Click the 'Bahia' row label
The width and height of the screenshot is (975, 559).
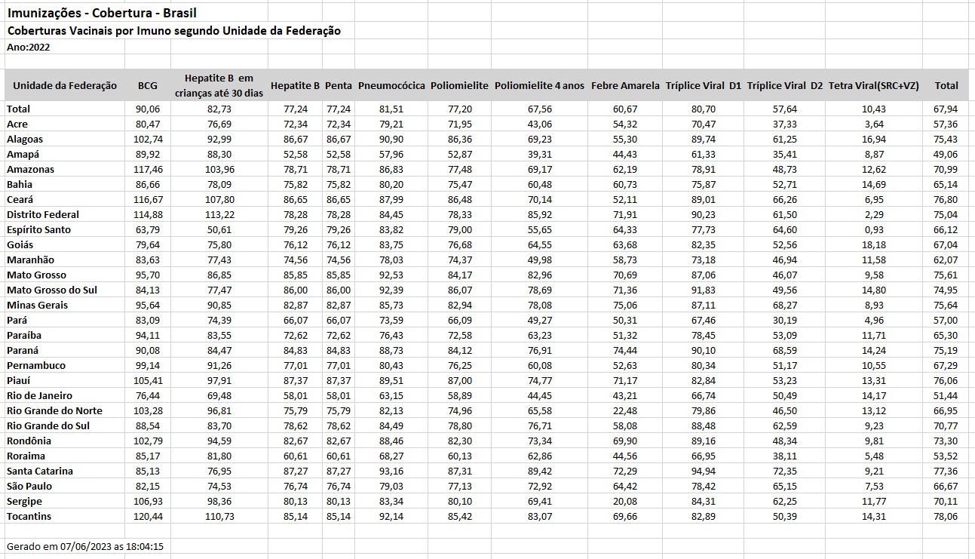20,184
